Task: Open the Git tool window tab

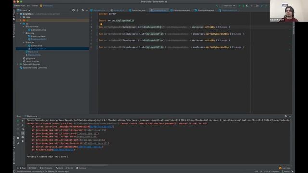Action: tap(69, 168)
